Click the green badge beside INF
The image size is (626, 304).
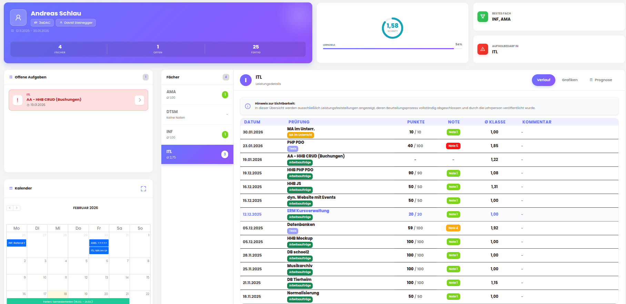(225, 134)
